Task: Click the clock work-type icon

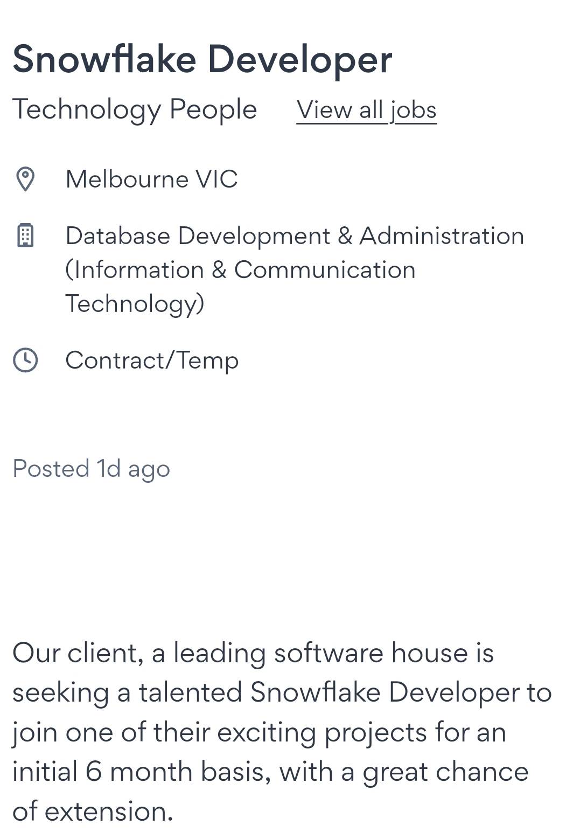Action: (x=25, y=360)
